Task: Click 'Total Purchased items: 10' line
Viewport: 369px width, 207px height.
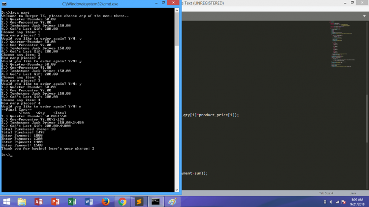Action: (x=29, y=129)
